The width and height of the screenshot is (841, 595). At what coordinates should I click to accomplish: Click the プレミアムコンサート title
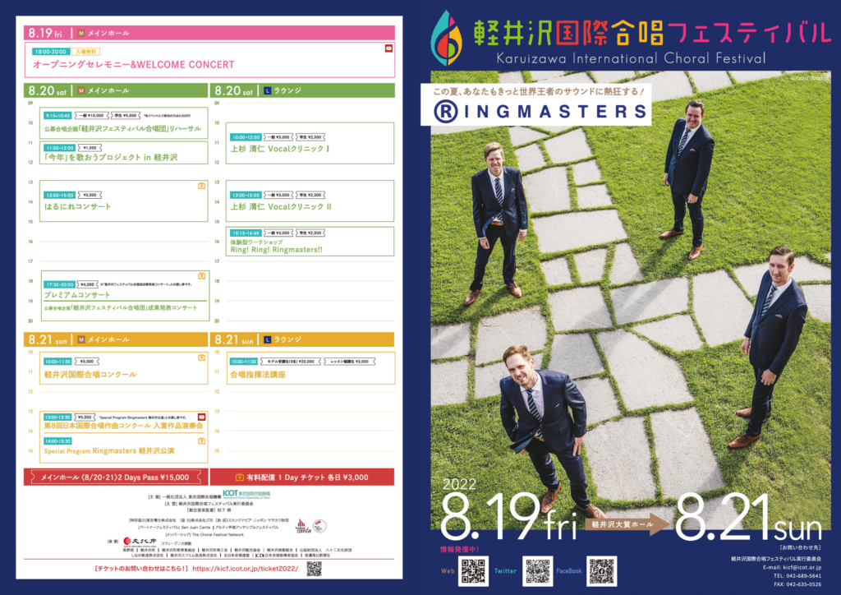[77, 295]
